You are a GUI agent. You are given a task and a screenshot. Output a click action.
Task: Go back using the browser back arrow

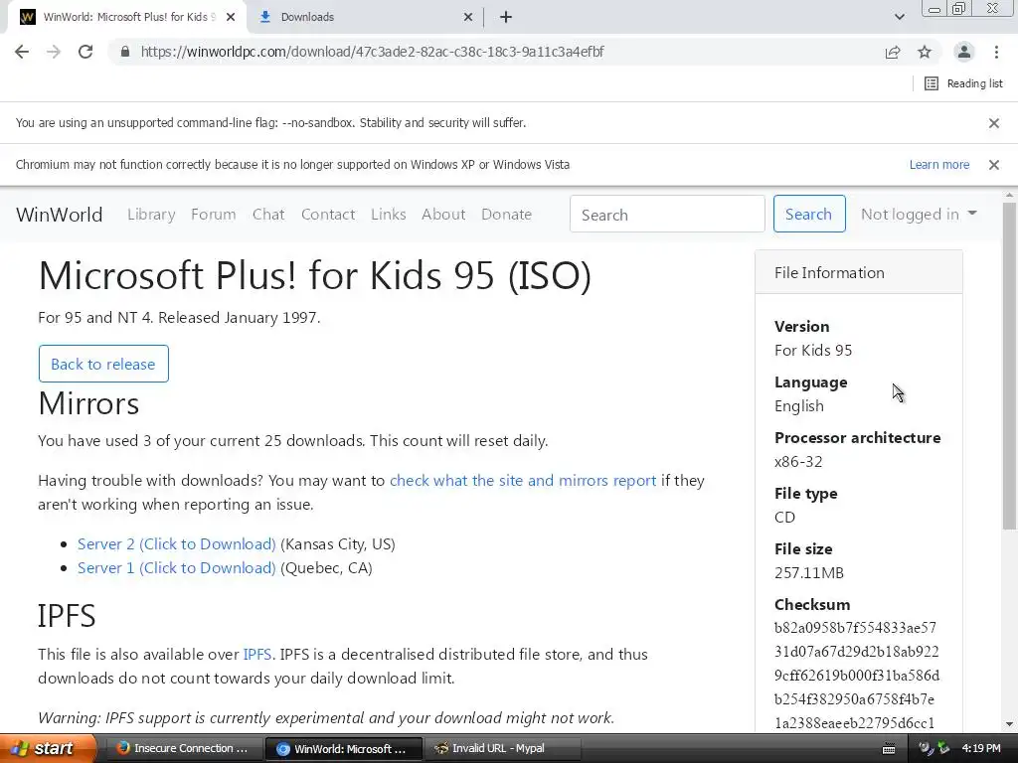22,52
